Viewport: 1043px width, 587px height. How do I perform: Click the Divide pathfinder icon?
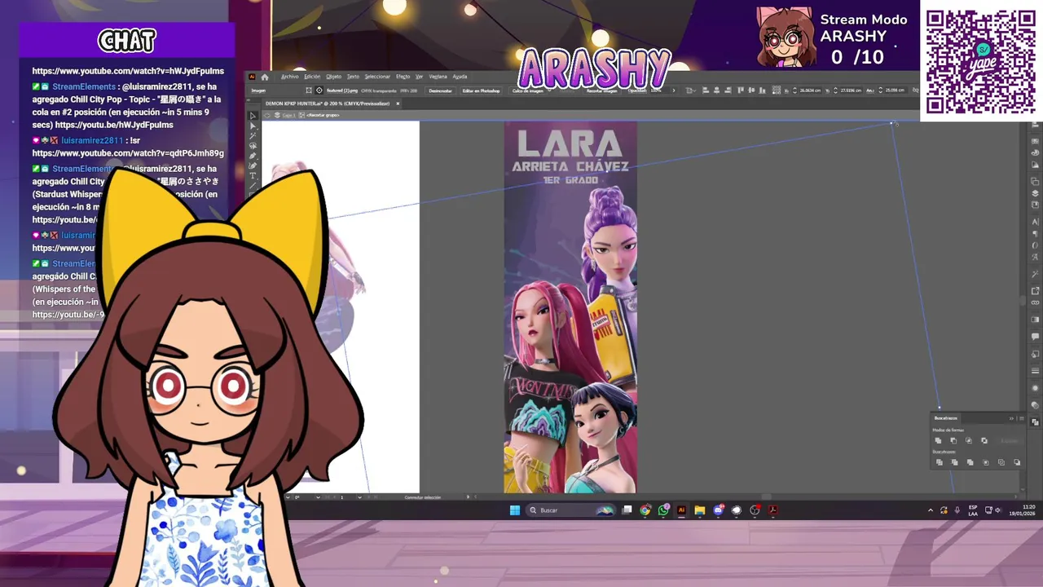pyautogui.click(x=940, y=462)
